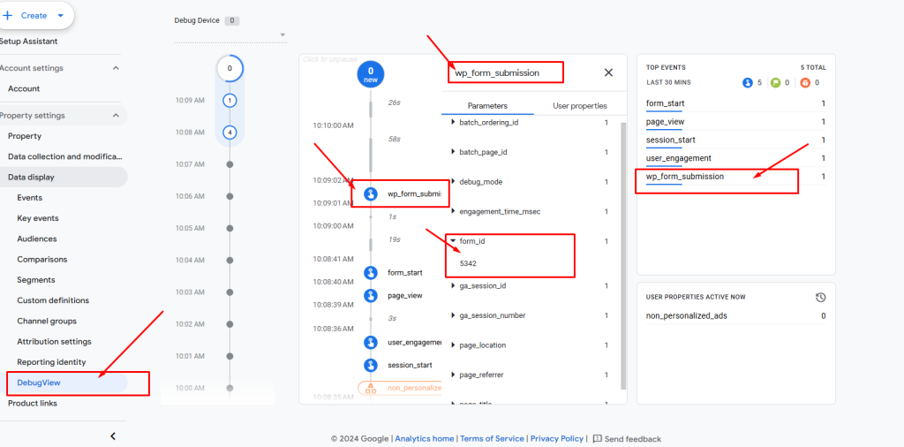This screenshot has width=904, height=447.
Task: Open the Terms of Service link
Action: (x=492, y=439)
